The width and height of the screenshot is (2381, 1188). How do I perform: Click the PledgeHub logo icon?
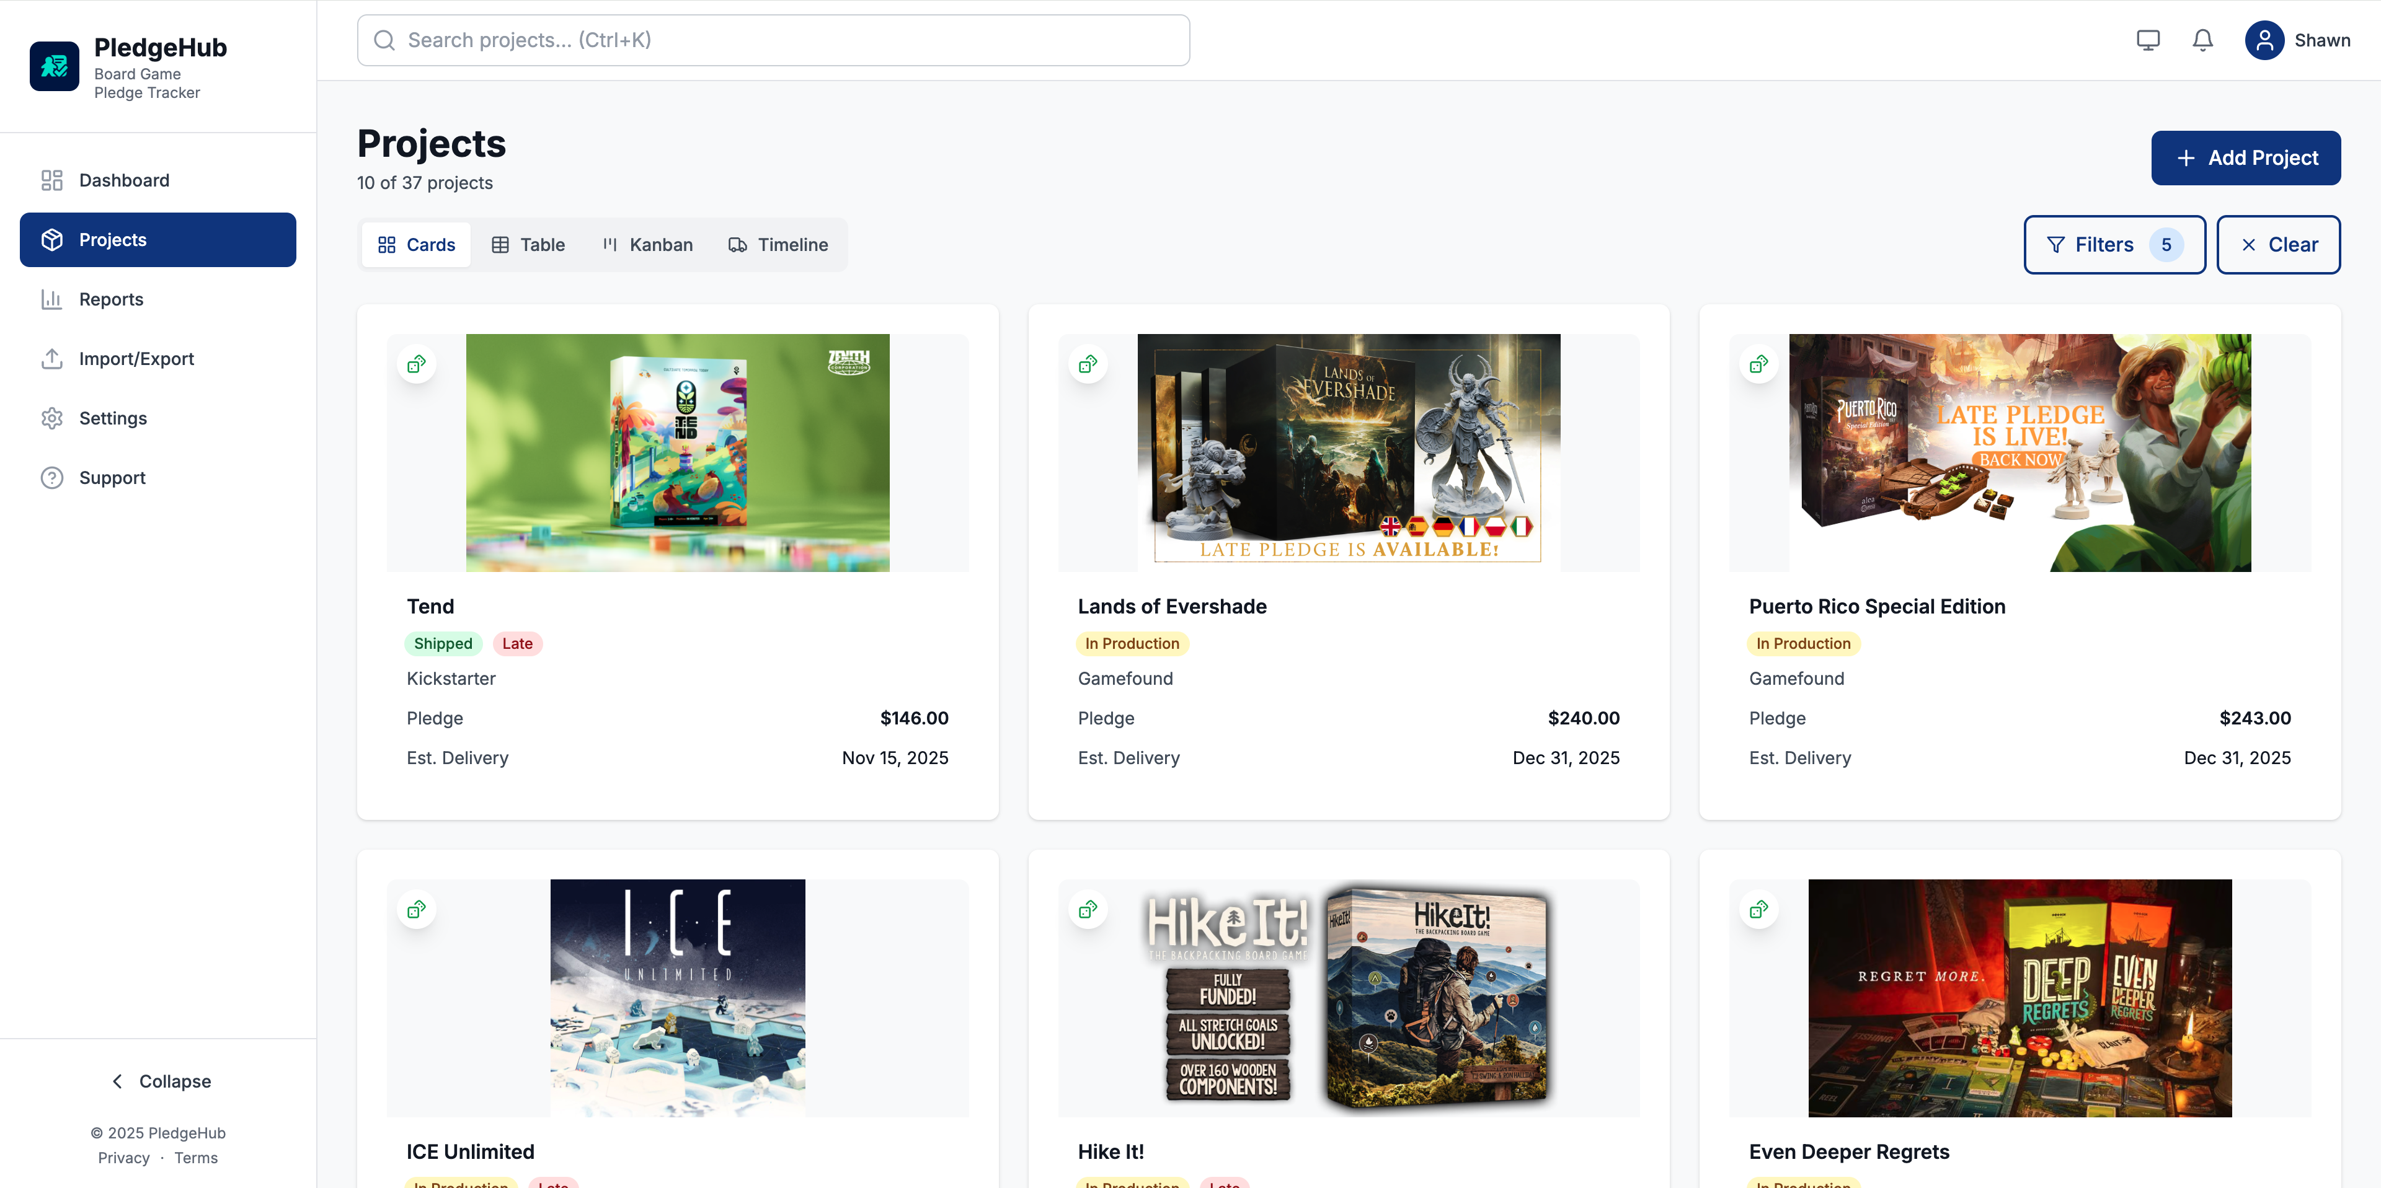point(53,66)
